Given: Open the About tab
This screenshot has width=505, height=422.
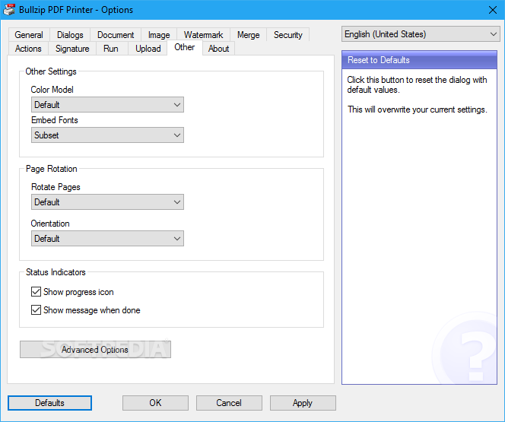Looking at the screenshot, I should [218, 49].
